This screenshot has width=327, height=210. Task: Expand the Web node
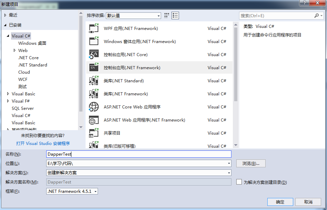pos(14,50)
